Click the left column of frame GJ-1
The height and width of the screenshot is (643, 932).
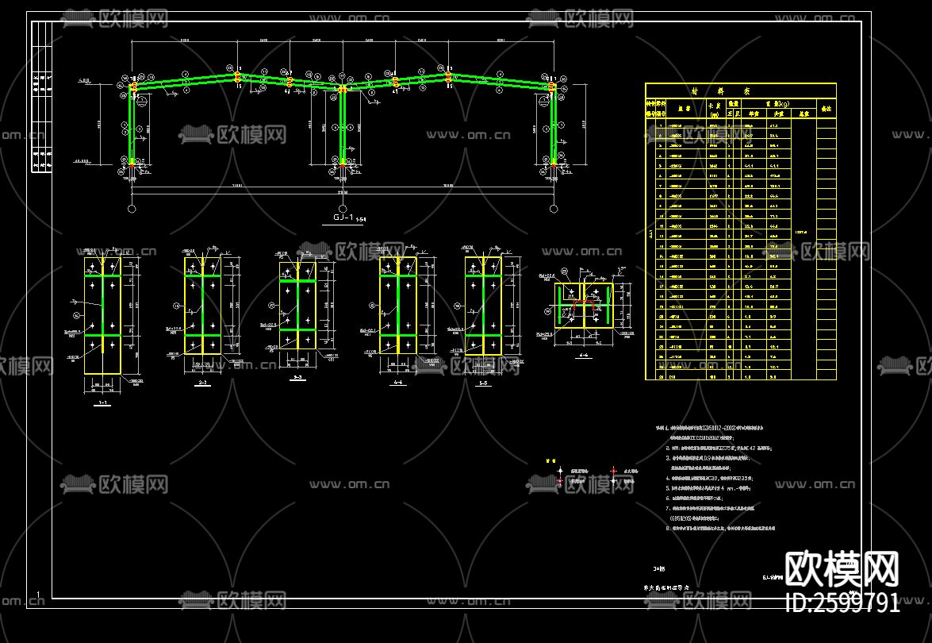tap(132, 125)
